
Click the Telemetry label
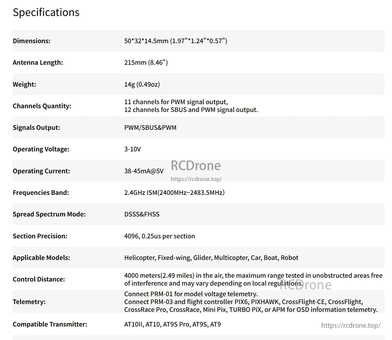click(29, 302)
